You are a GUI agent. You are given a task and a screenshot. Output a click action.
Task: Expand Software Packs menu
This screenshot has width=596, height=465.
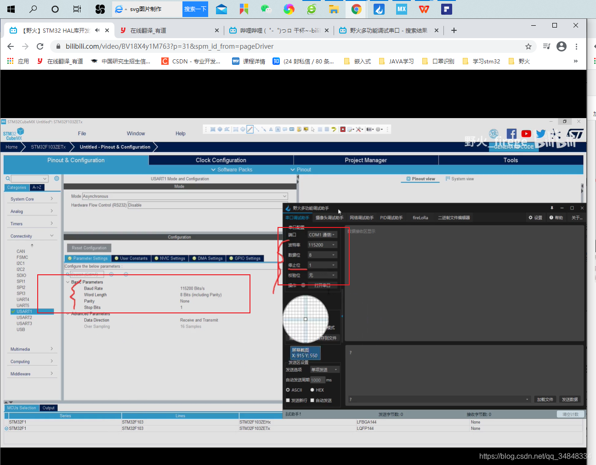tap(232, 170)
